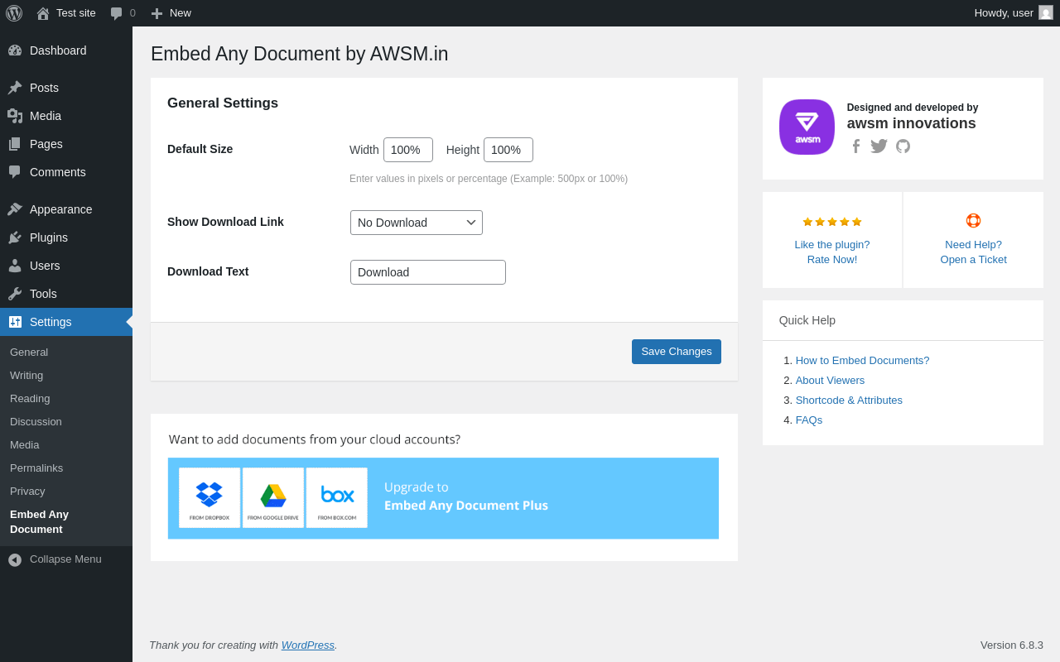Open the FAQs link
The image size is (1060, 662).
pos(809,420)
